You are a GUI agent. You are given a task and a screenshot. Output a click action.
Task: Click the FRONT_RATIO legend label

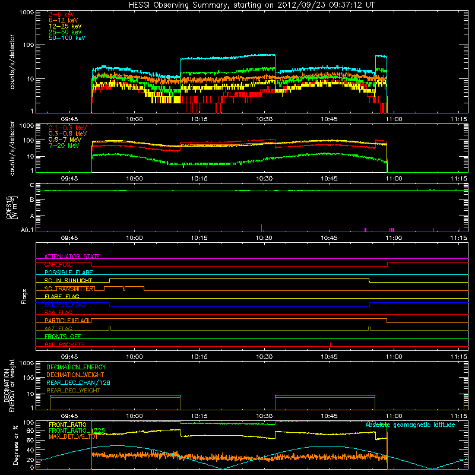pos(68,425)
